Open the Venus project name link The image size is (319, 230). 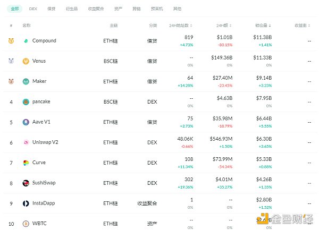(x=39, y=61)
